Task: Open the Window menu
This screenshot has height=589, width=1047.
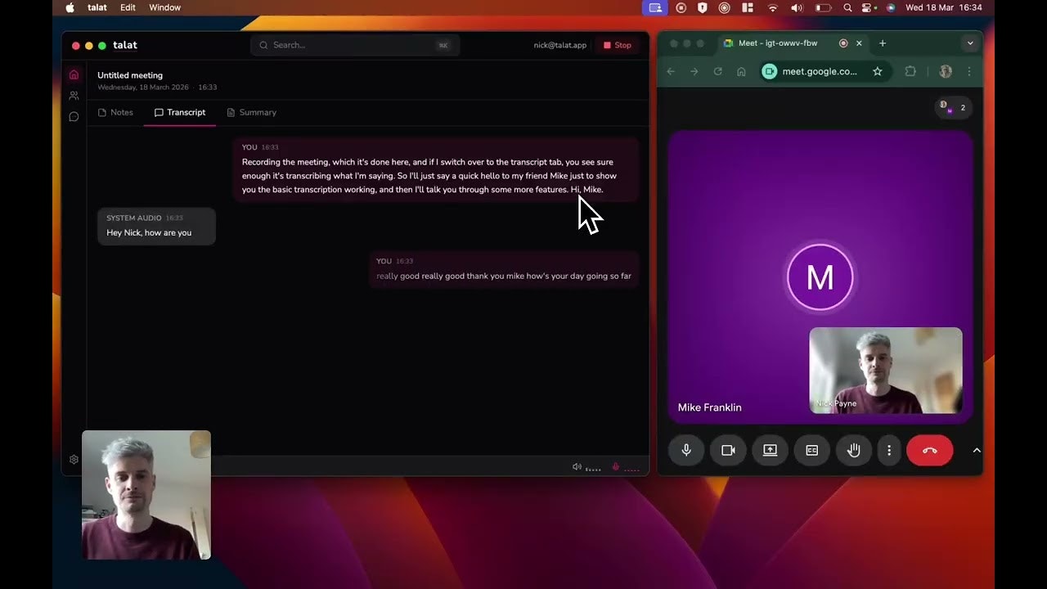Action: 165,7
